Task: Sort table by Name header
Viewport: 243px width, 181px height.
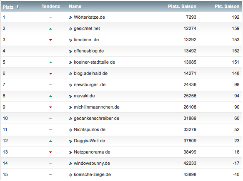Action: [75, 6]
